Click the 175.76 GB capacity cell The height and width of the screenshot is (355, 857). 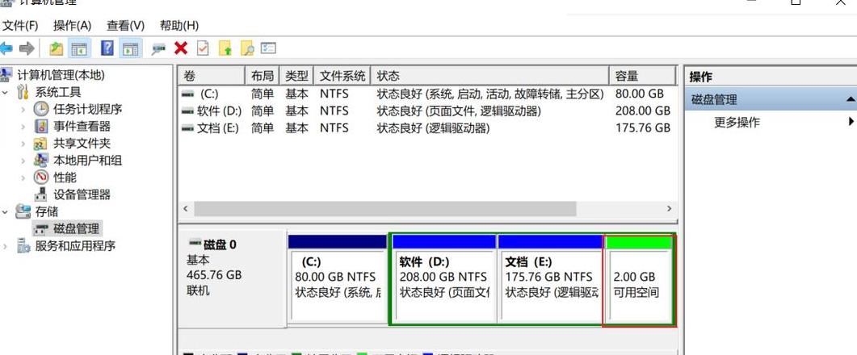click(x=643, y=127)
